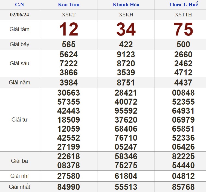Click the XSTTH lottery code

click(x=183, y=15)
